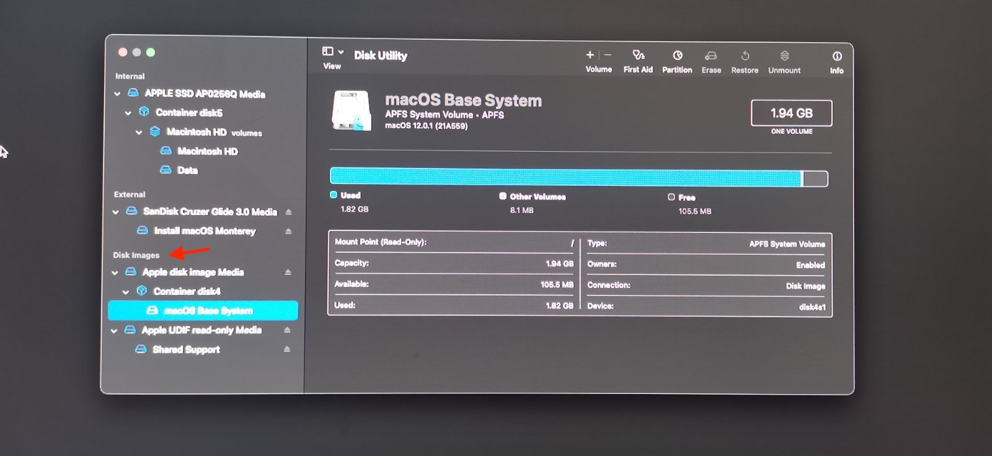
Task: Click the Internal section header
Action: (x=130, y=76)
